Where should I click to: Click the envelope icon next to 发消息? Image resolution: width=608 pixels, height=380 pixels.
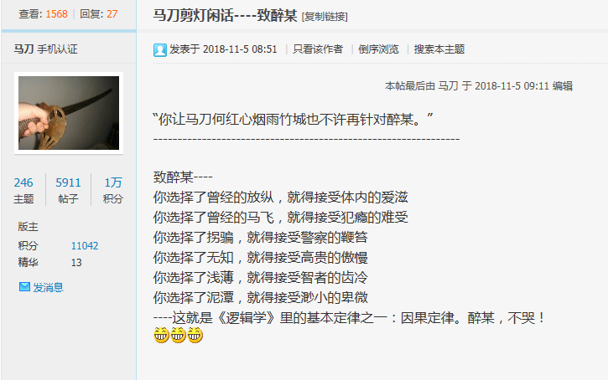[x=24, y=287]
